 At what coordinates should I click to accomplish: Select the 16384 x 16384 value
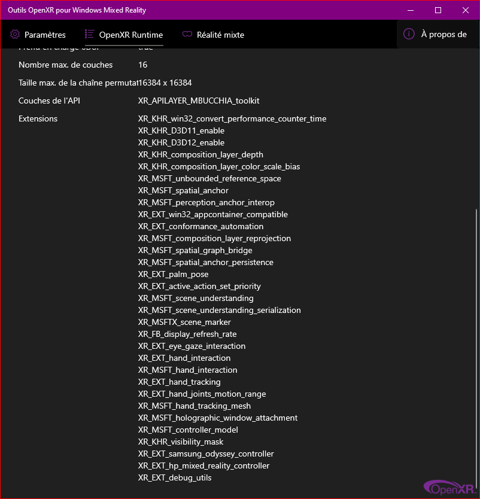(165, 83)
